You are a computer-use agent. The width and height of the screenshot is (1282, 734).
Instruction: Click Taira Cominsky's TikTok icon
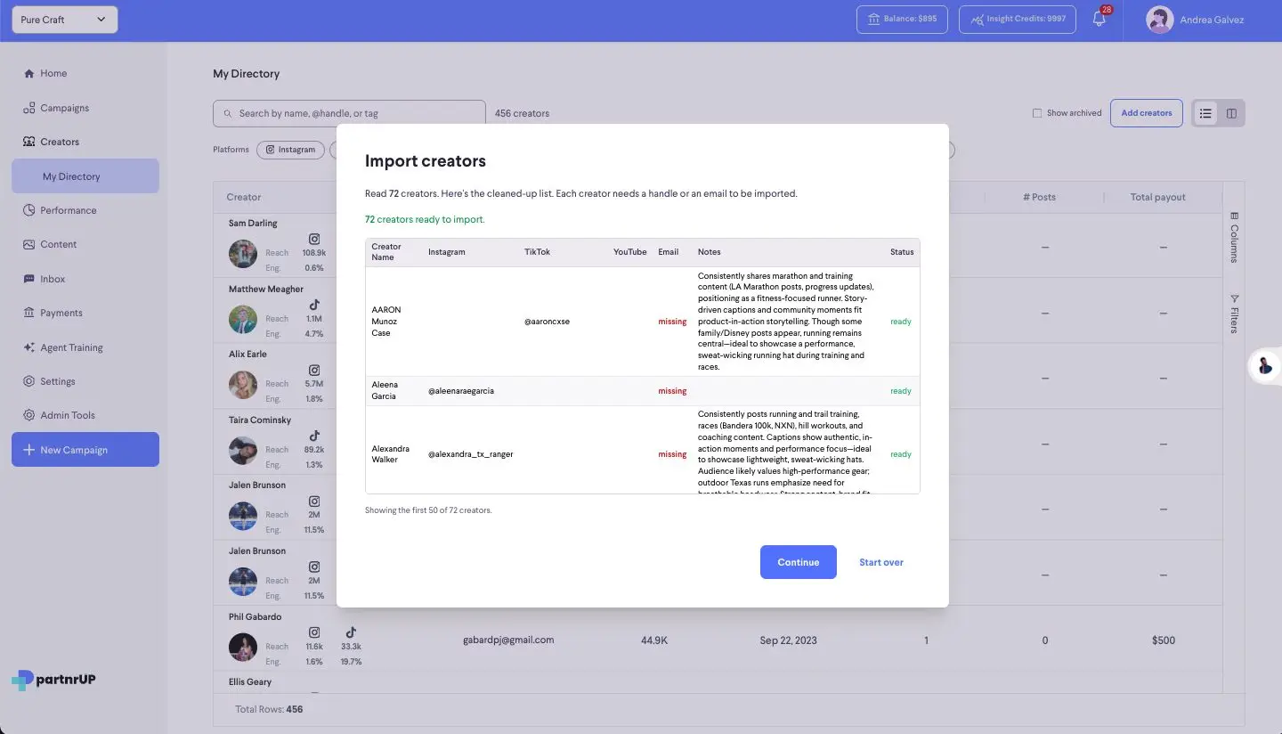click(314, 436)
